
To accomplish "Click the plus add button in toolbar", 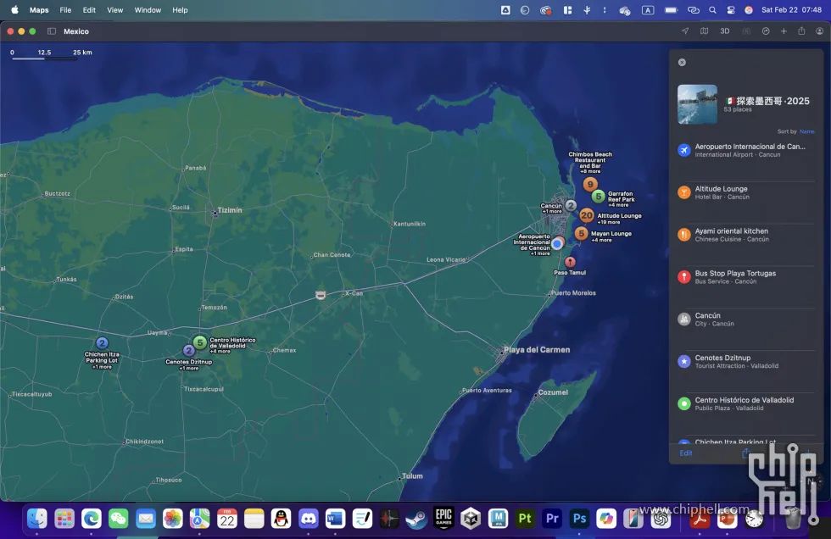I will 784,31.
